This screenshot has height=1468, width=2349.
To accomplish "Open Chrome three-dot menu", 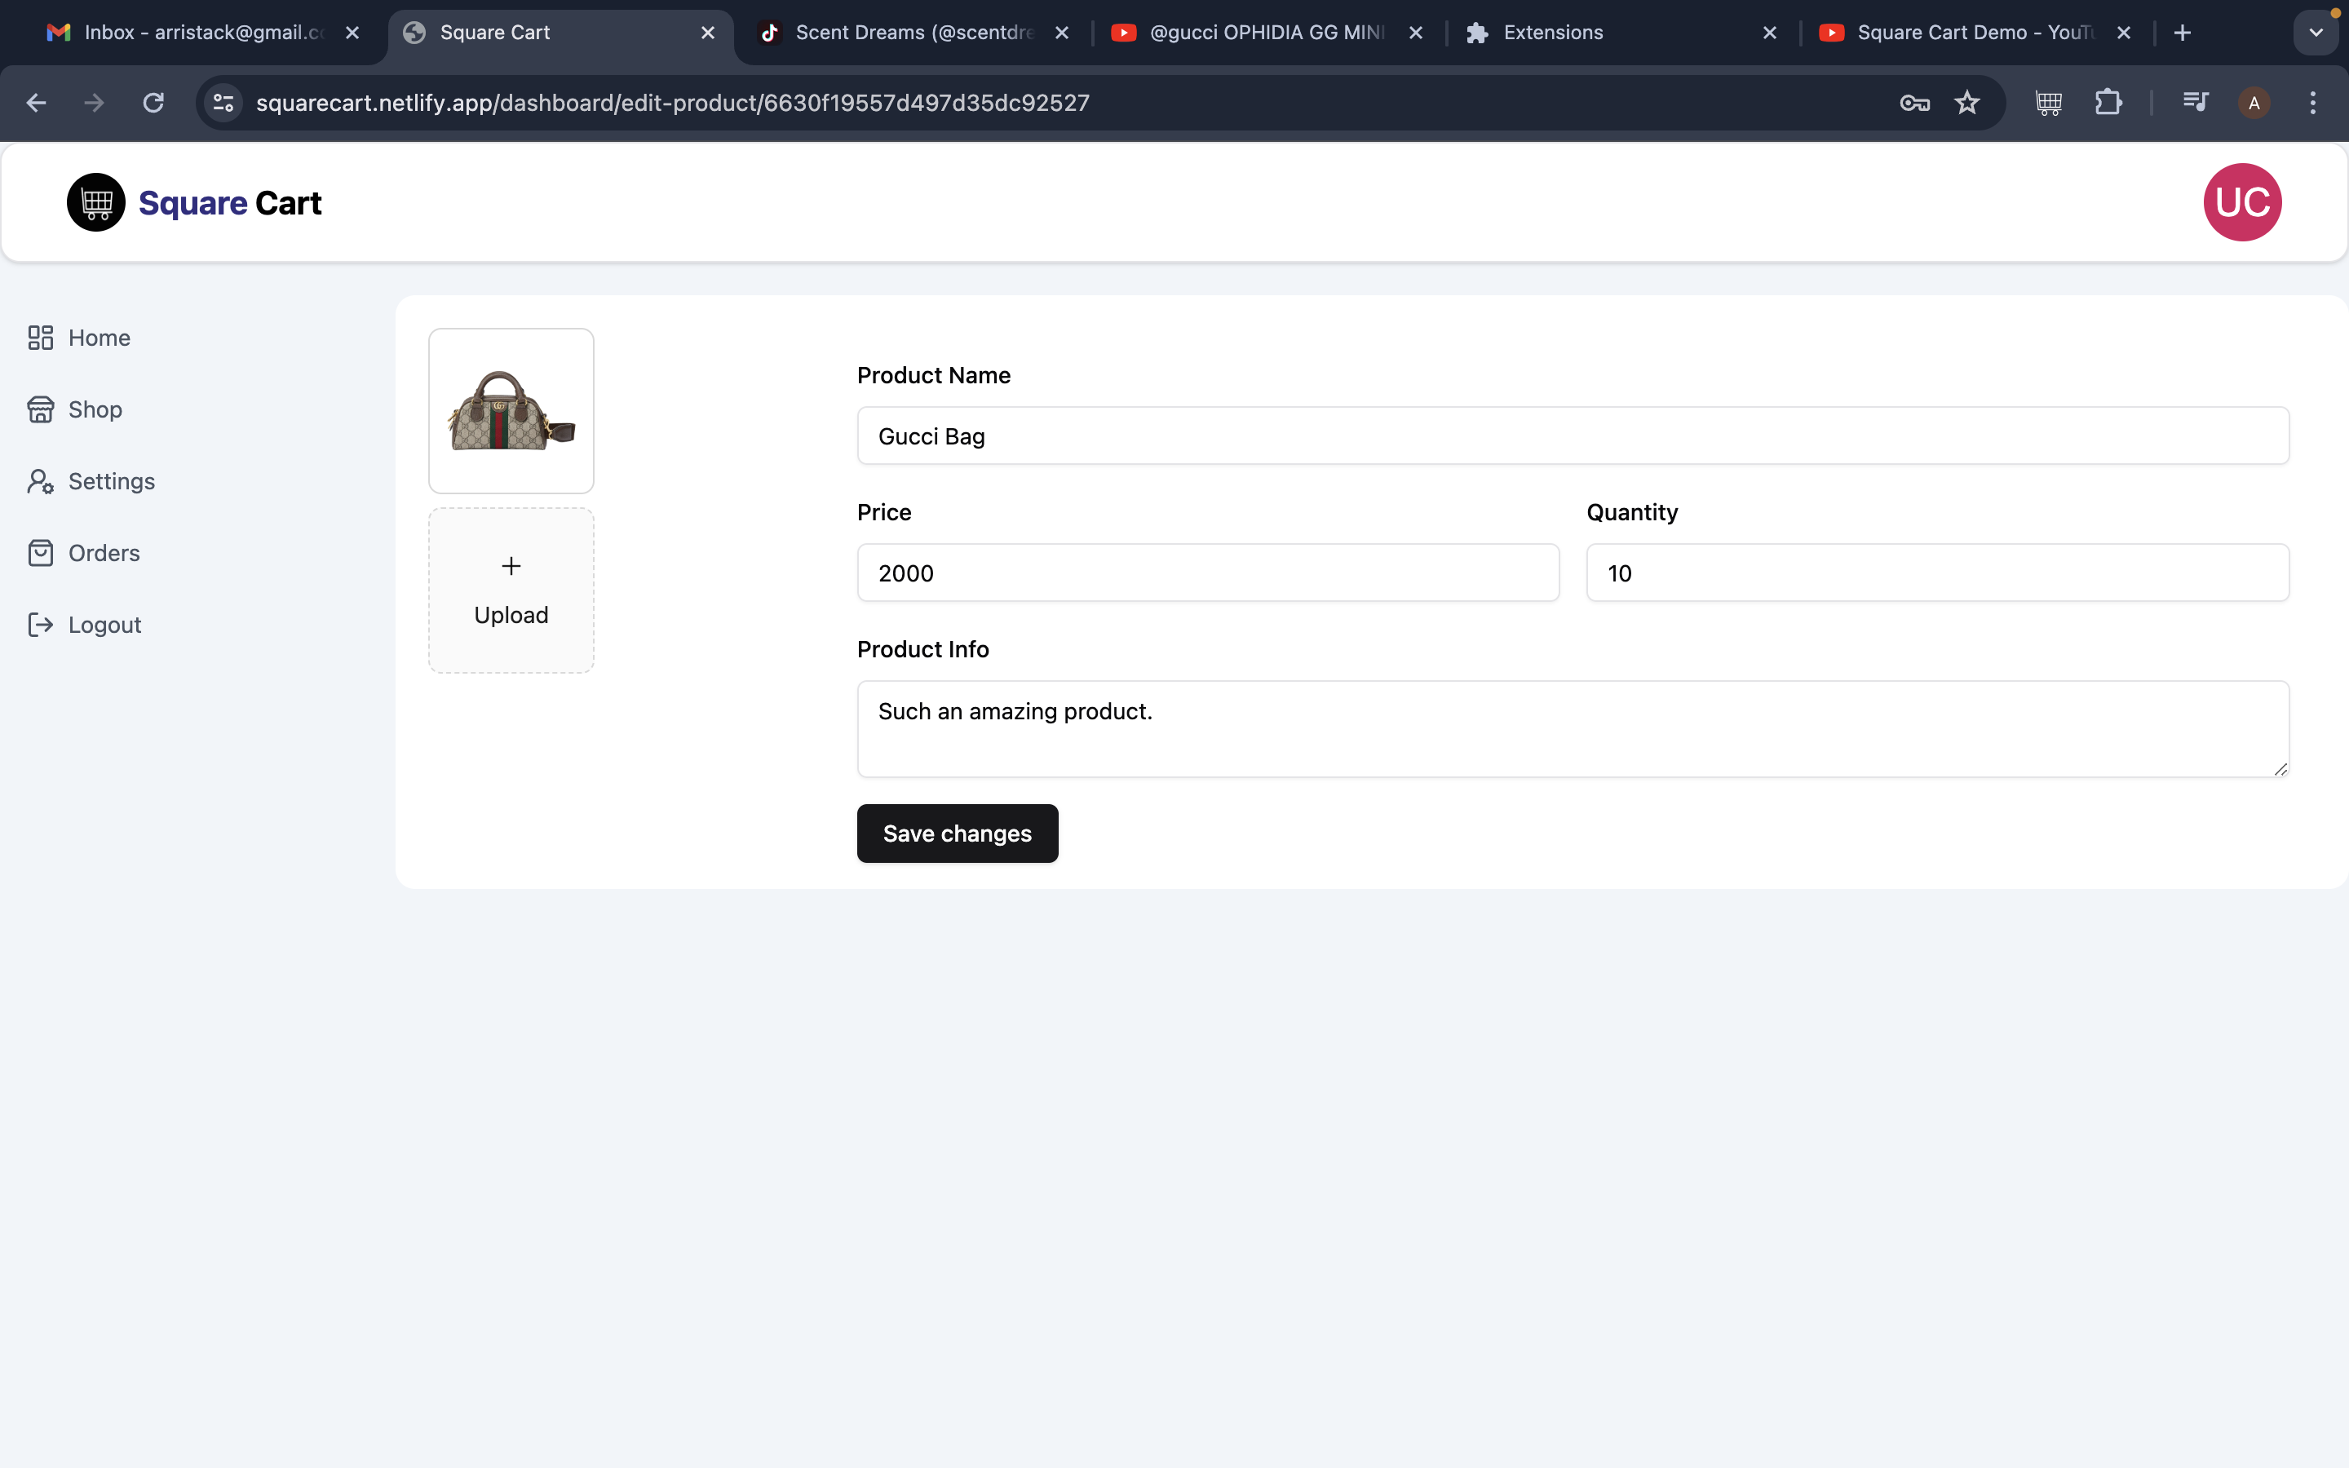I will click(2312, 103).
